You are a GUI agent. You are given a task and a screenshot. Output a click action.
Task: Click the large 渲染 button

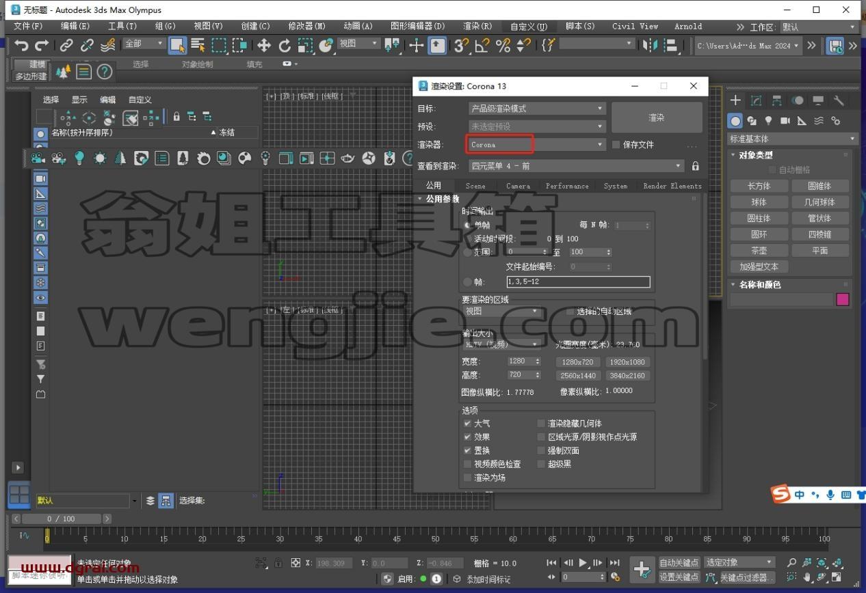click(x=657, y=118)
